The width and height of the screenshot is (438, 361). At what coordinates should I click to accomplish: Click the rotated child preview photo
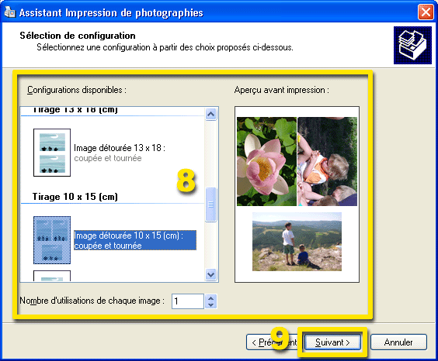click(328, 162)
